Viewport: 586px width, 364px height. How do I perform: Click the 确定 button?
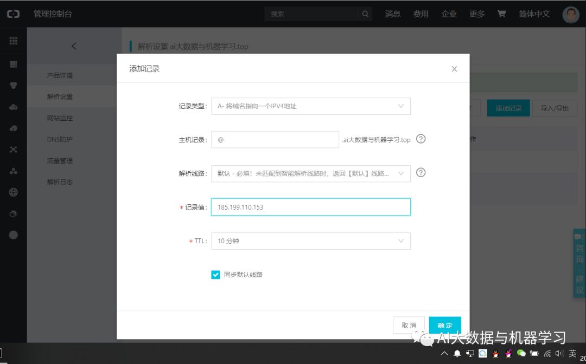pyautogui.click(x=445, y=325)
